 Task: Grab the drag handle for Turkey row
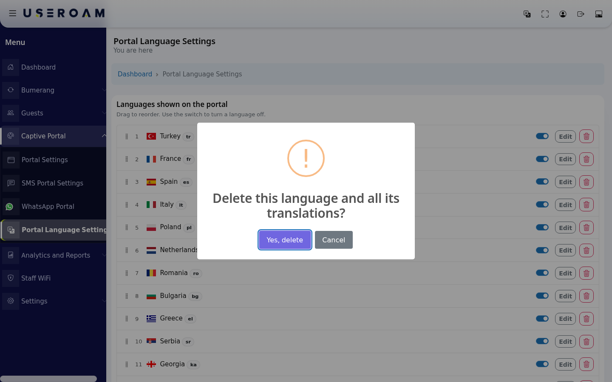click(x=127, y=136)
